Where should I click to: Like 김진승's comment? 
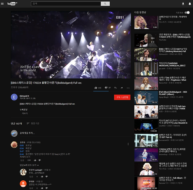click(x=35, y=160)
